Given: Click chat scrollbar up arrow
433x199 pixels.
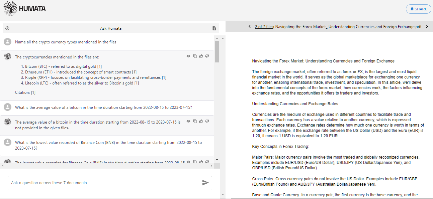Looking at the screenshot, I should [217, 38].
